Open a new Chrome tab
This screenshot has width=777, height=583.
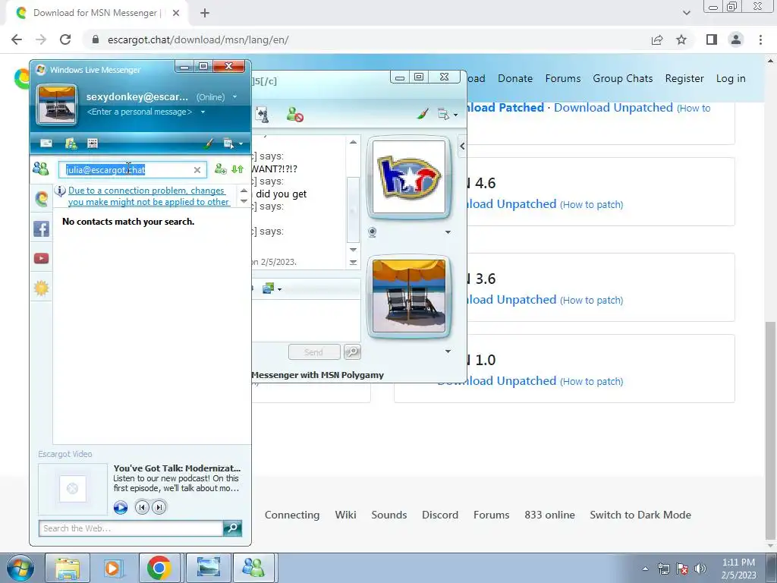click(205, 13)
